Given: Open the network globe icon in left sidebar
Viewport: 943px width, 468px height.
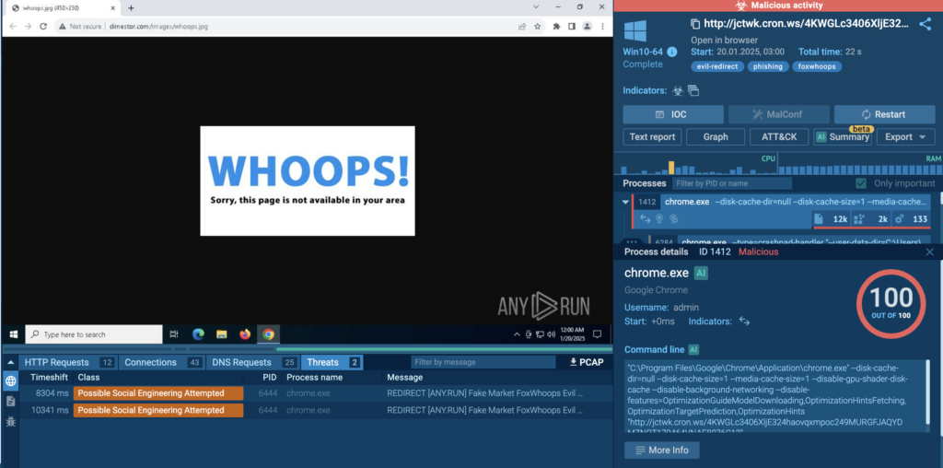Looking at the screenshot, I should (11, 381).
